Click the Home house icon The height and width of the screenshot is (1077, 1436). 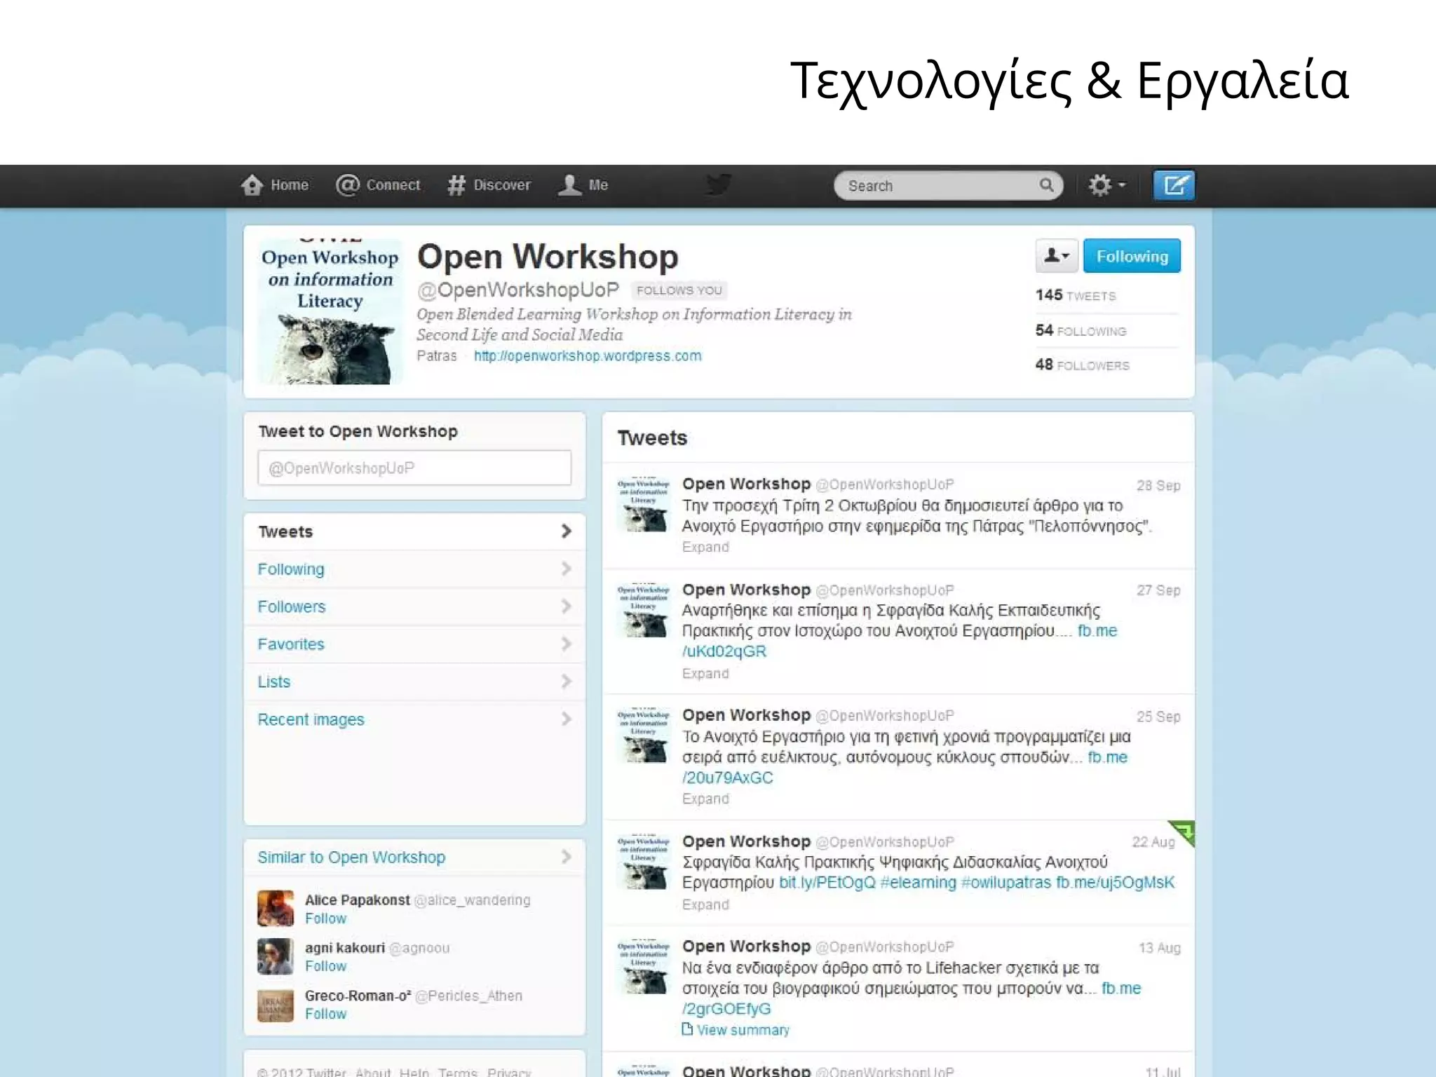(252, 185)
